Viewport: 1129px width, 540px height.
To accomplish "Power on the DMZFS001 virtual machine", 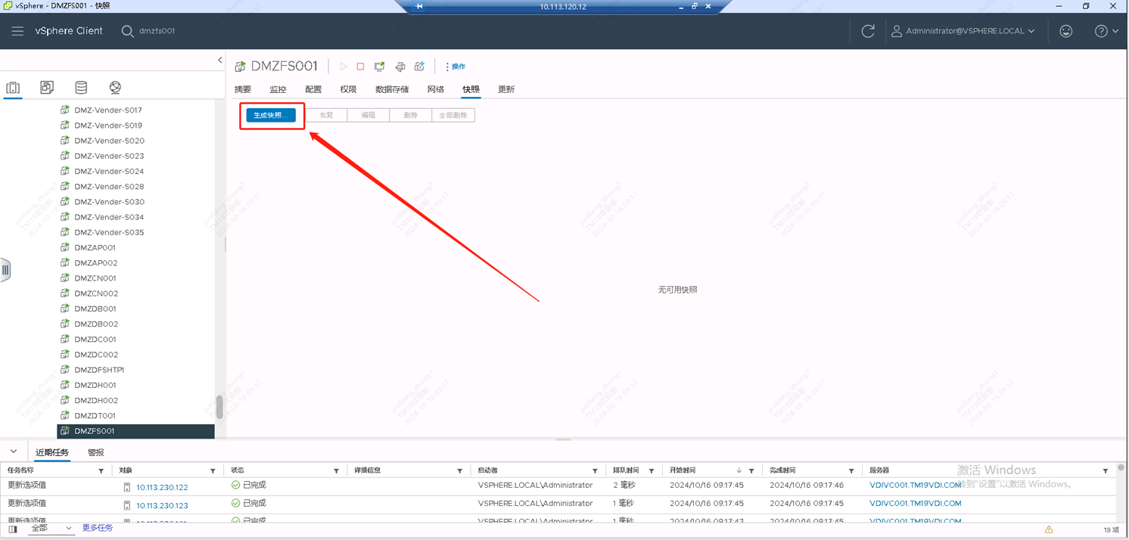I will click(344, 67).
